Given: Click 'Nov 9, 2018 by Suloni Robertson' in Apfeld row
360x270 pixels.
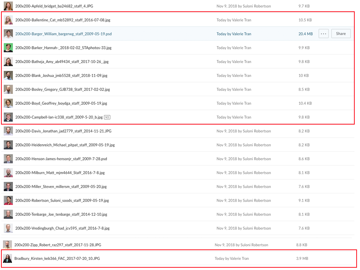Looking at the screenshot, I should click(x=244, y=6).
